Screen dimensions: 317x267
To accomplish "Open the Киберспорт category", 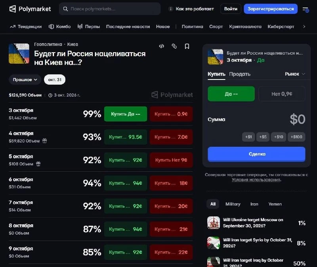I will pyautogui.click(x=281, y=27).
